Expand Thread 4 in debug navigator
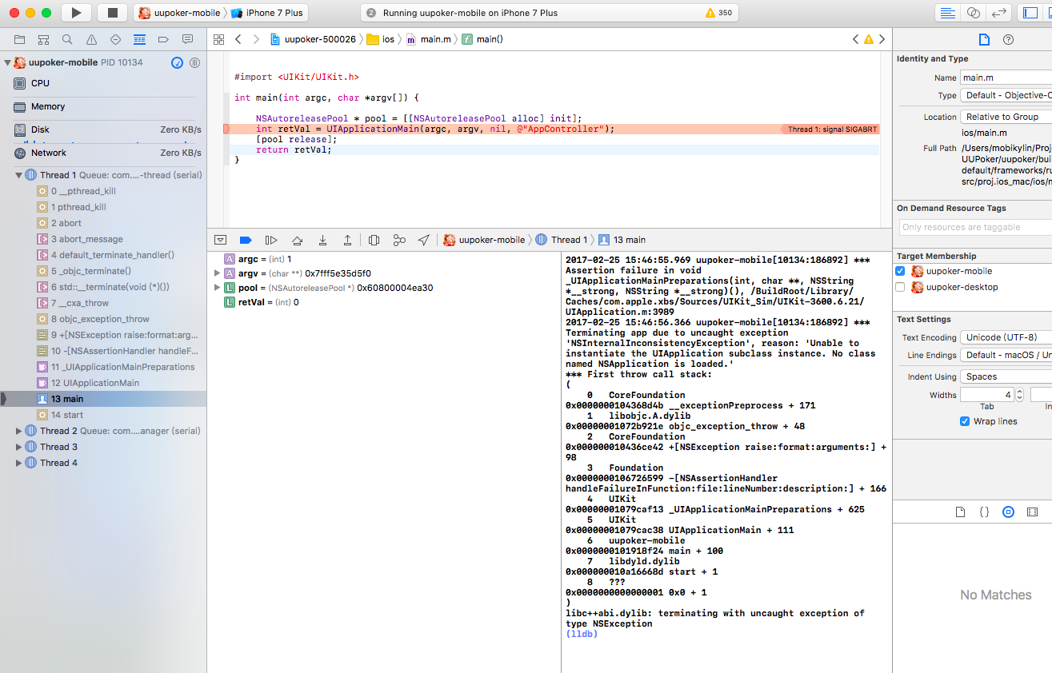The height and width of the screenshot is (673, 1052). coord(19,463)
